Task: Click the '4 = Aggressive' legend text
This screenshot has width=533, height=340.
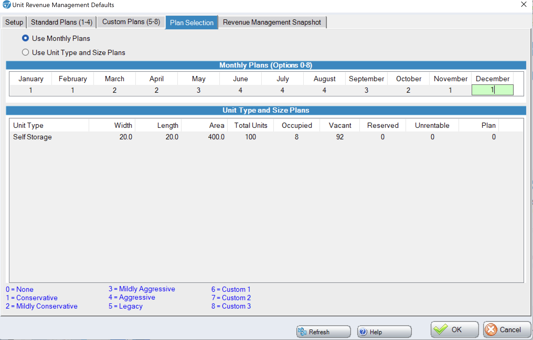Action: [132, 297]
